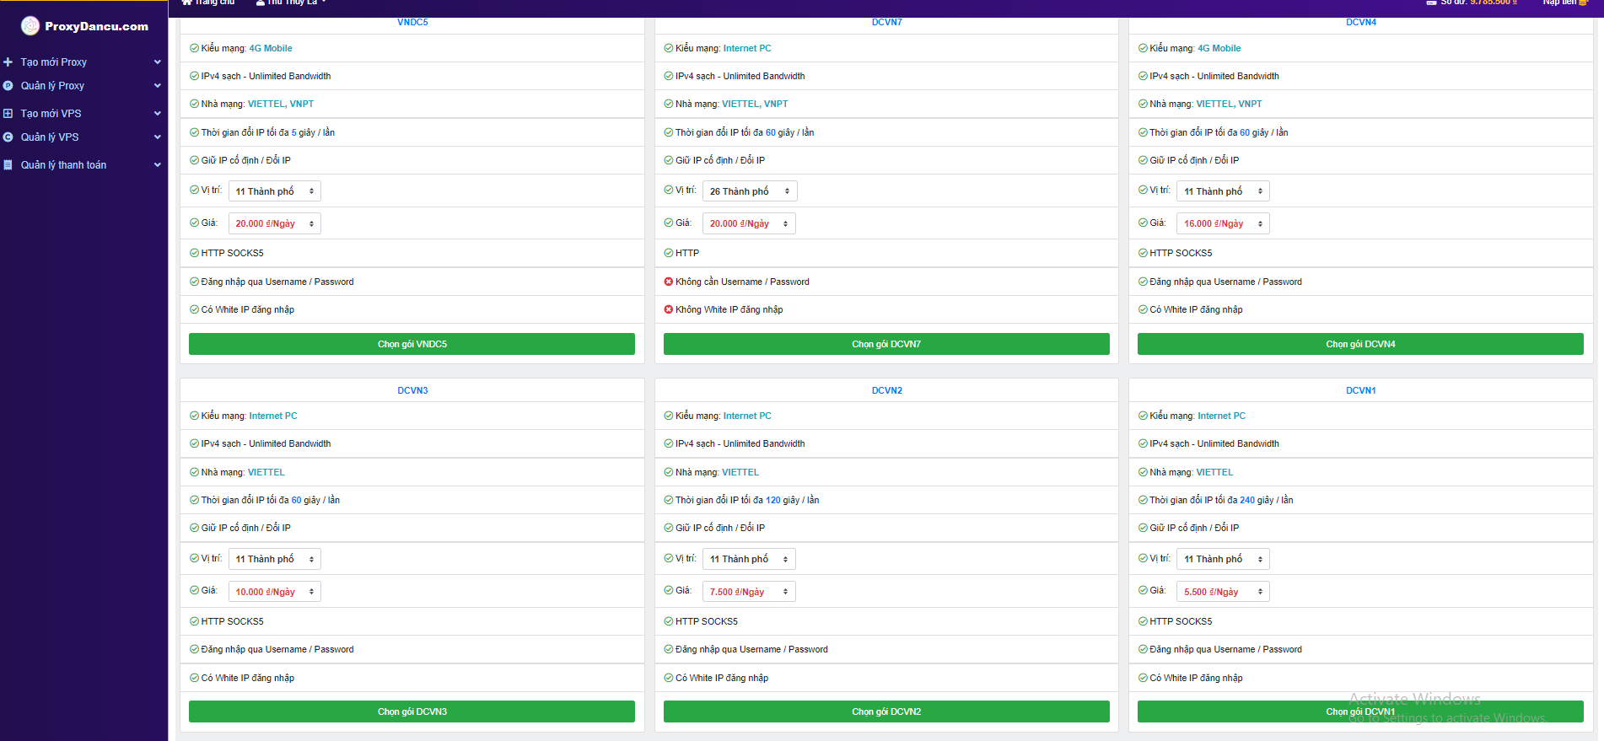The width and height of the screenshot is (1604, 741).
Task: Click check icon beside DCVN4 HTTP SOCKS5 row
Action: coord(1143,253)
